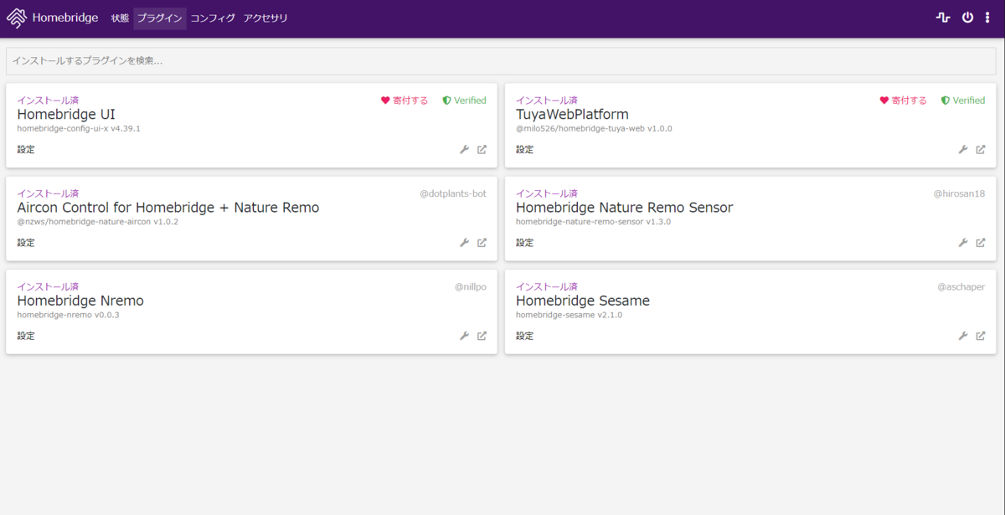Click wrench icon on Aircon Control card
The image size is (1005, 515).
[464, 243]
